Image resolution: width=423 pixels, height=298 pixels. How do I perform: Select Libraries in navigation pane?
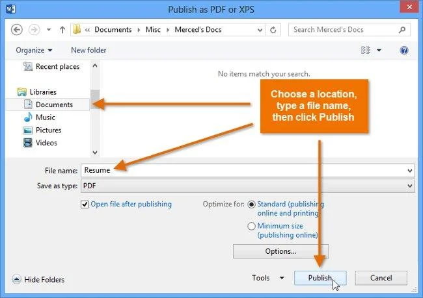point(43,92)
